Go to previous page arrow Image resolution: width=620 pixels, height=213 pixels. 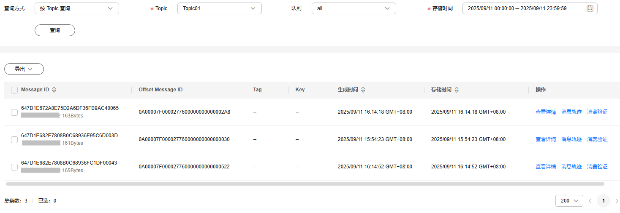click(x=590, y=201)
